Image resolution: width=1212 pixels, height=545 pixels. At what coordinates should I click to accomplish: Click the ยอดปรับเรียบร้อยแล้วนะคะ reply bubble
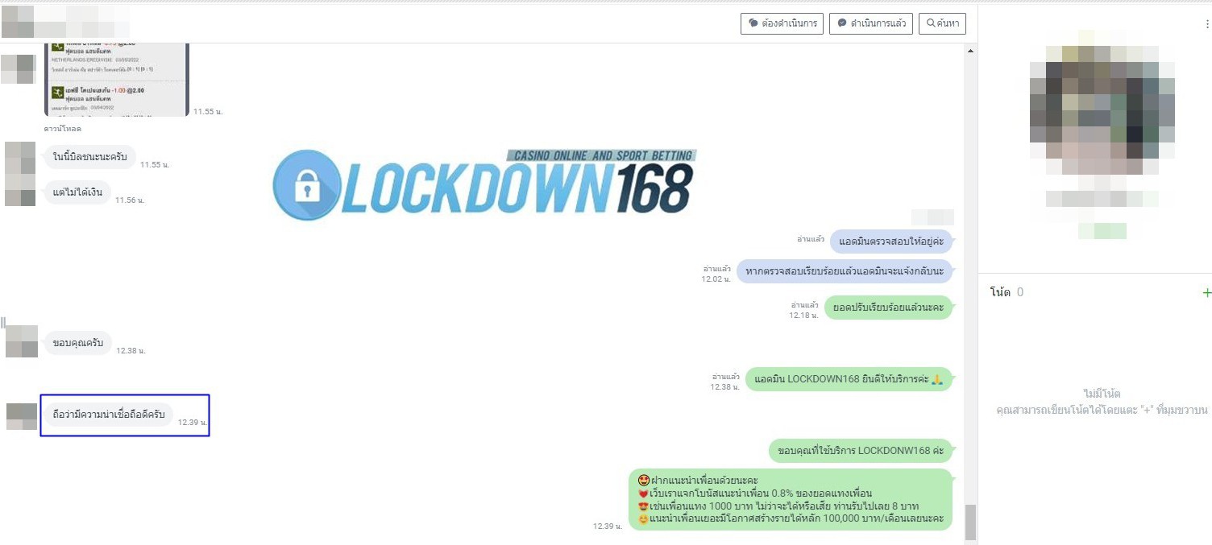(x=888, y=308)
